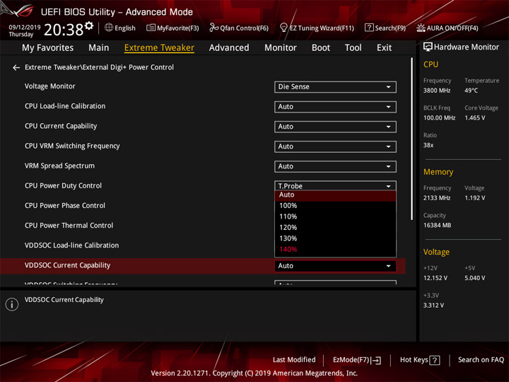Click the Hot Keys question mark icon

435,360
